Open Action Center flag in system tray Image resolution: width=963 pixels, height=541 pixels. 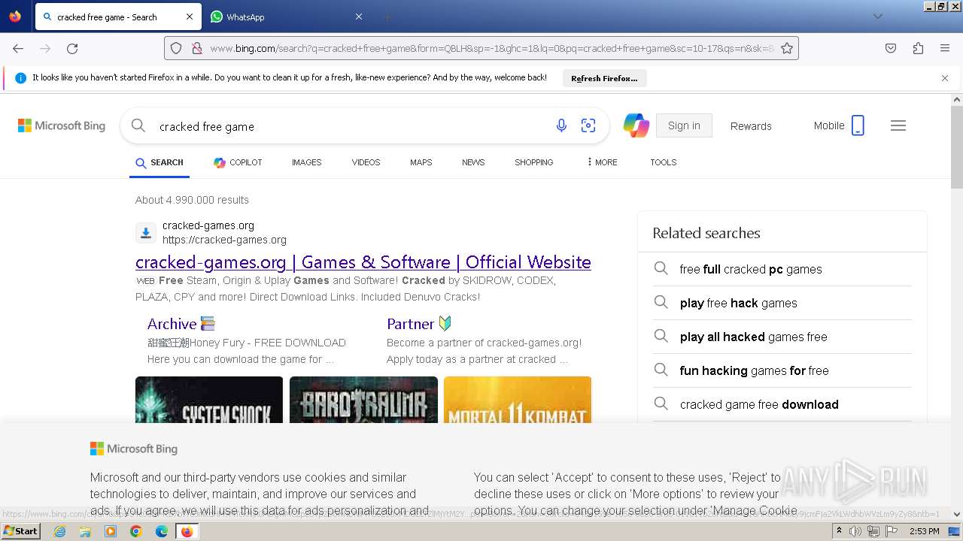pos(891,531)
